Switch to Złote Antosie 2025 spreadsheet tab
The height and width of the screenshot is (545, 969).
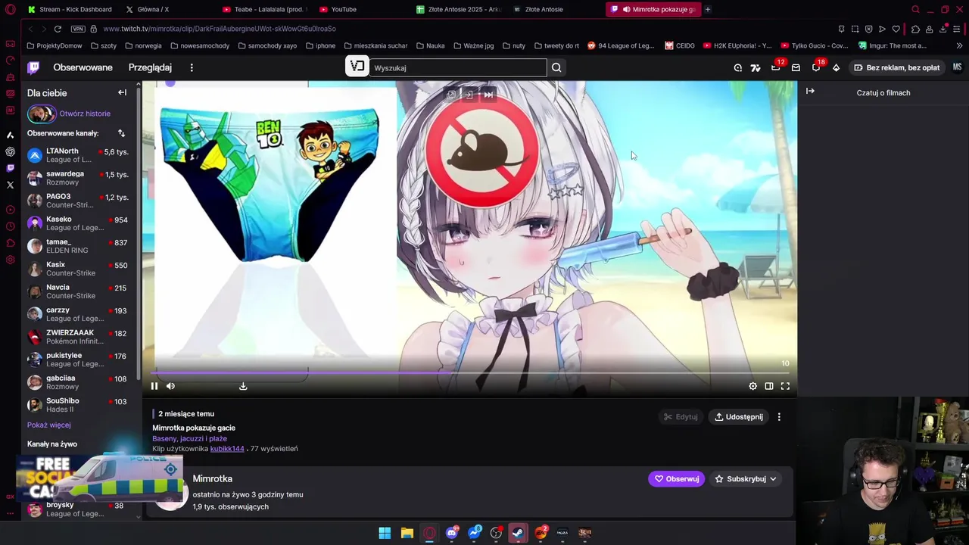click(459, 9)
